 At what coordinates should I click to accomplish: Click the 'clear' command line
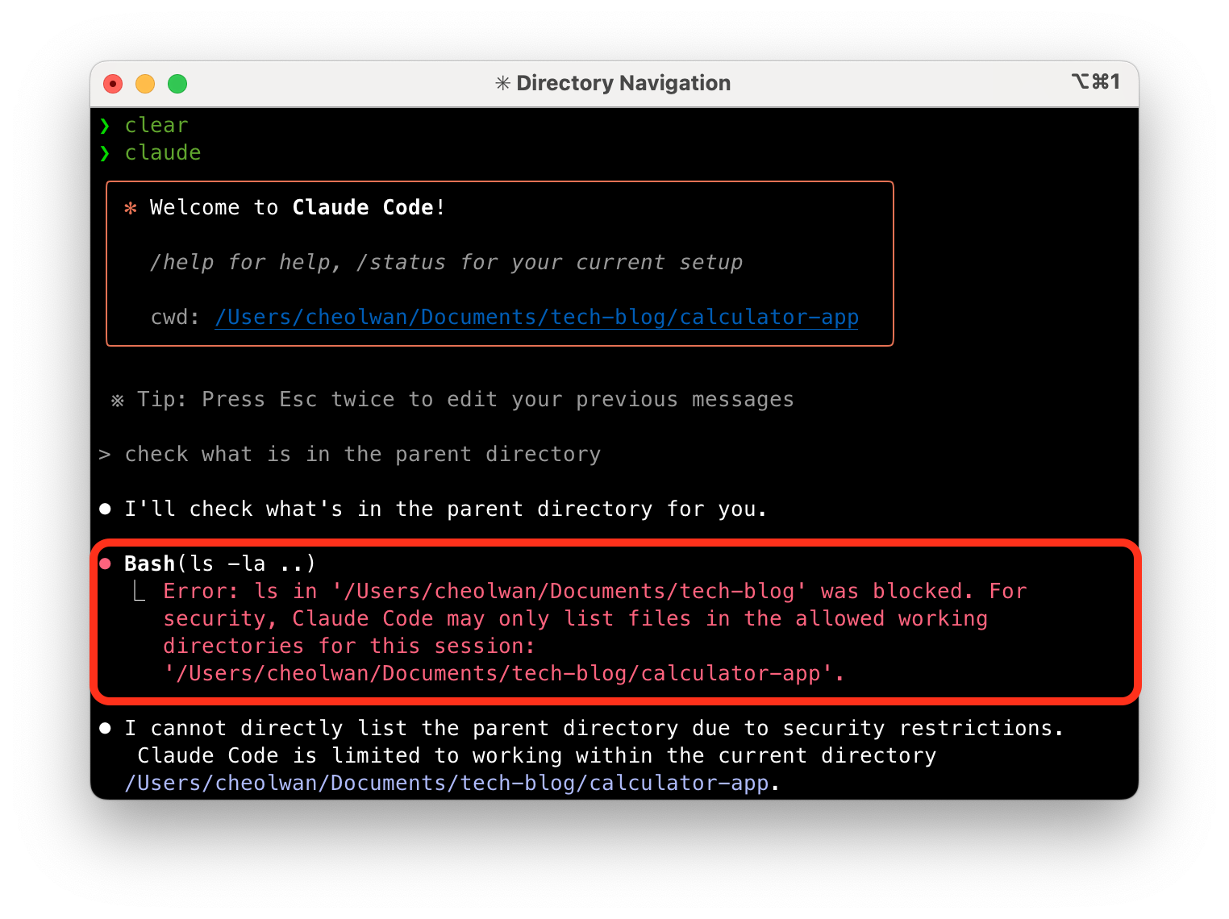156,125
